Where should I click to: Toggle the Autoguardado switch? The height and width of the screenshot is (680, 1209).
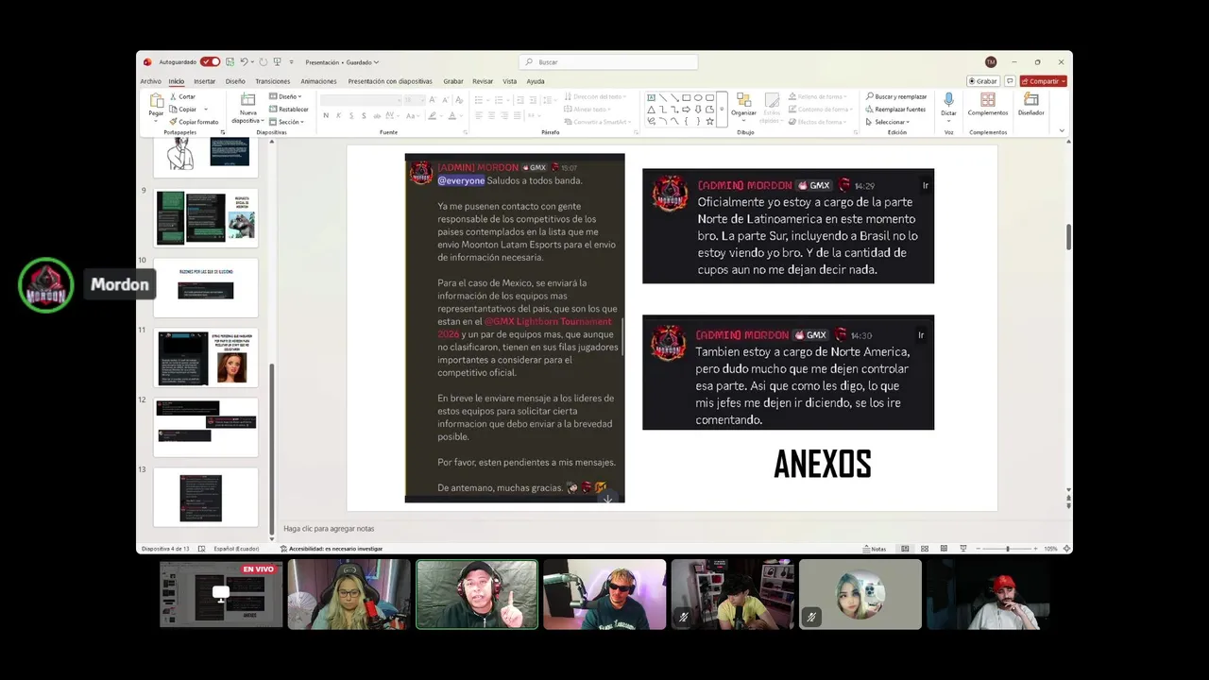point(210,62)
